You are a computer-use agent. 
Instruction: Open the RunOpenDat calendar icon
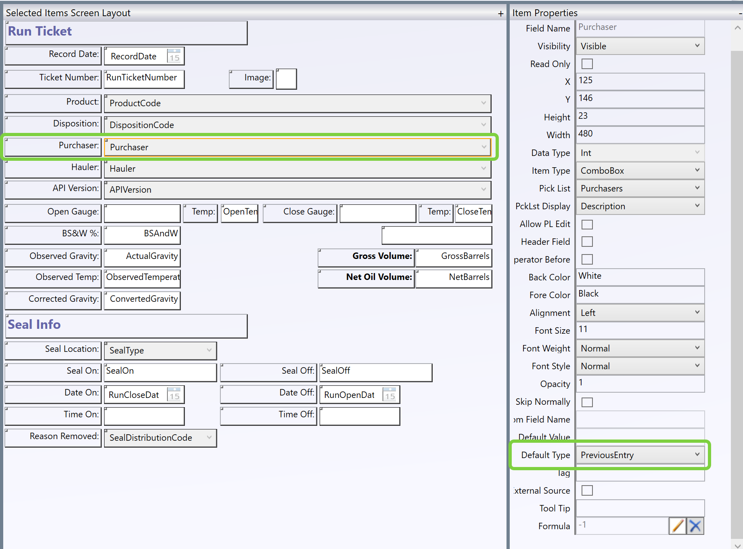click(390, 395)
